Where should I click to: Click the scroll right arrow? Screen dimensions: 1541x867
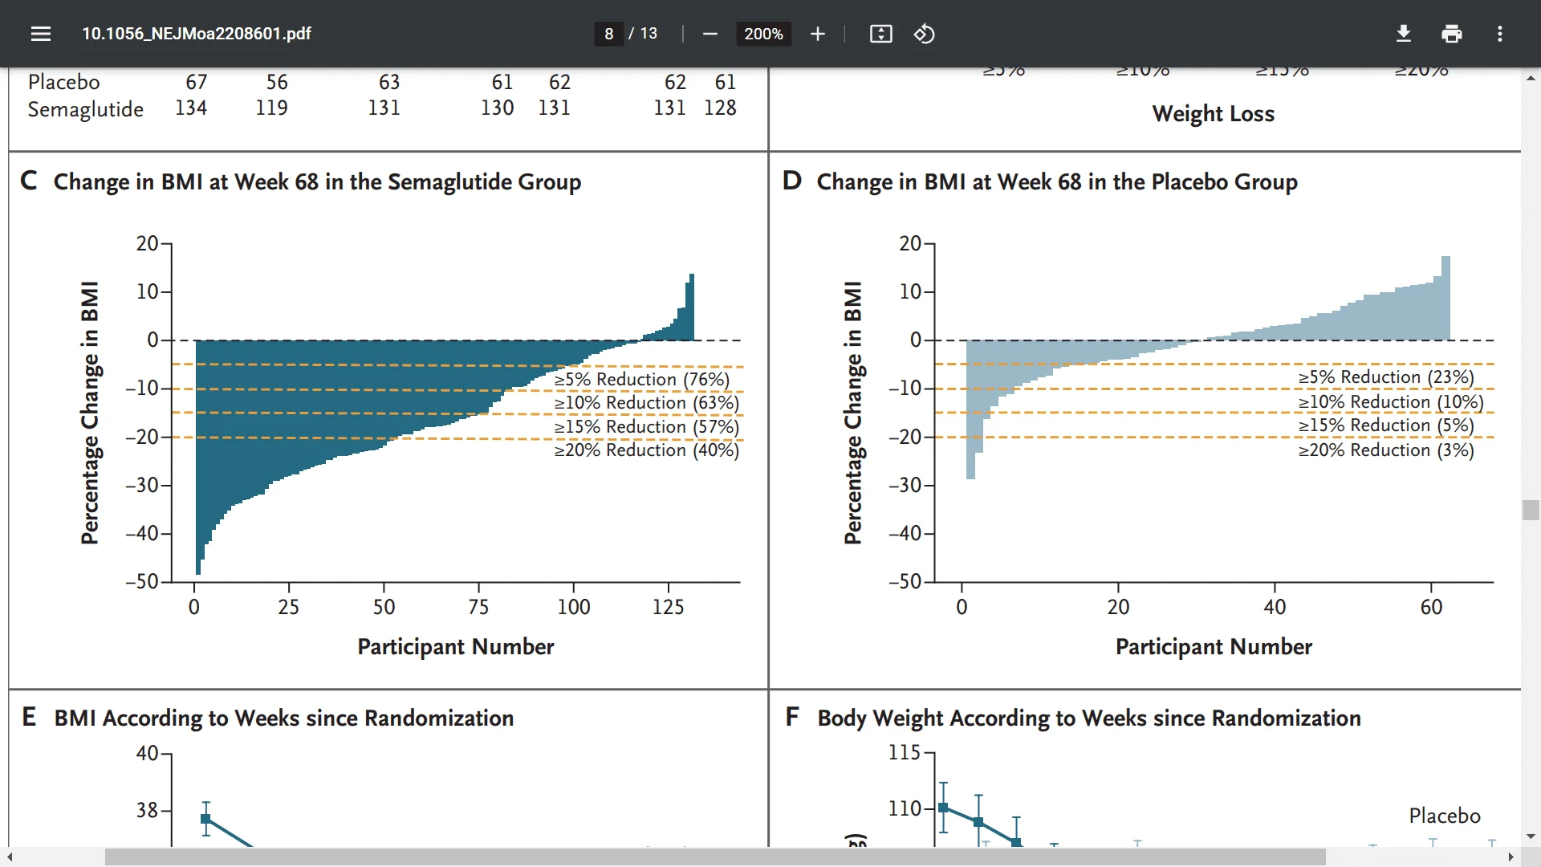click(x=1511, y=857)
